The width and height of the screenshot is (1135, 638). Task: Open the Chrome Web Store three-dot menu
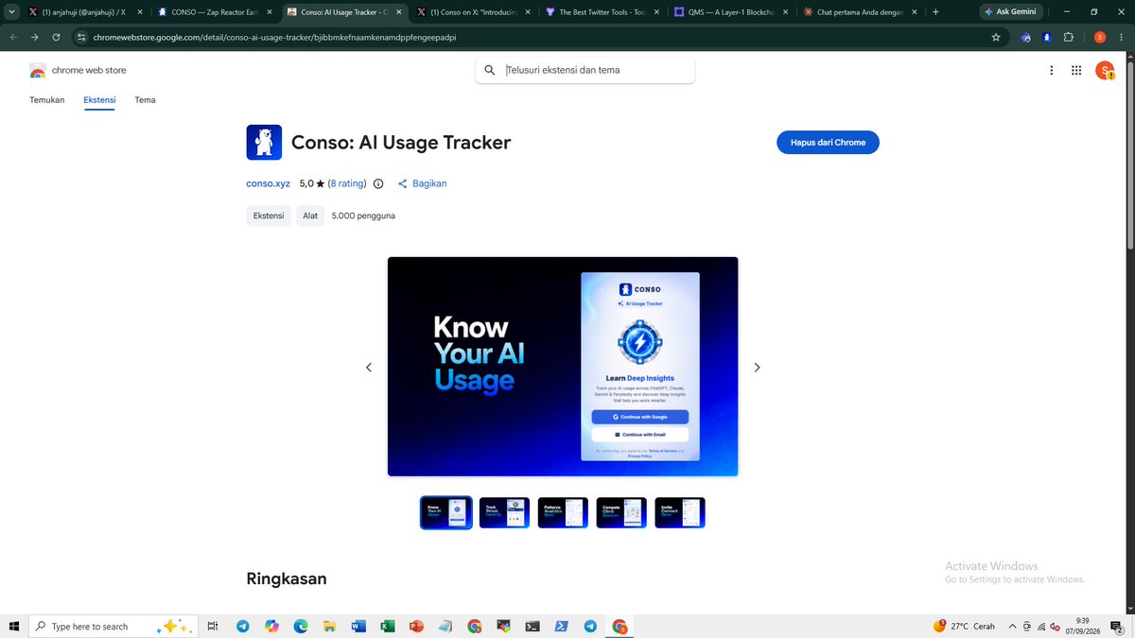(x=1052, y=70)
